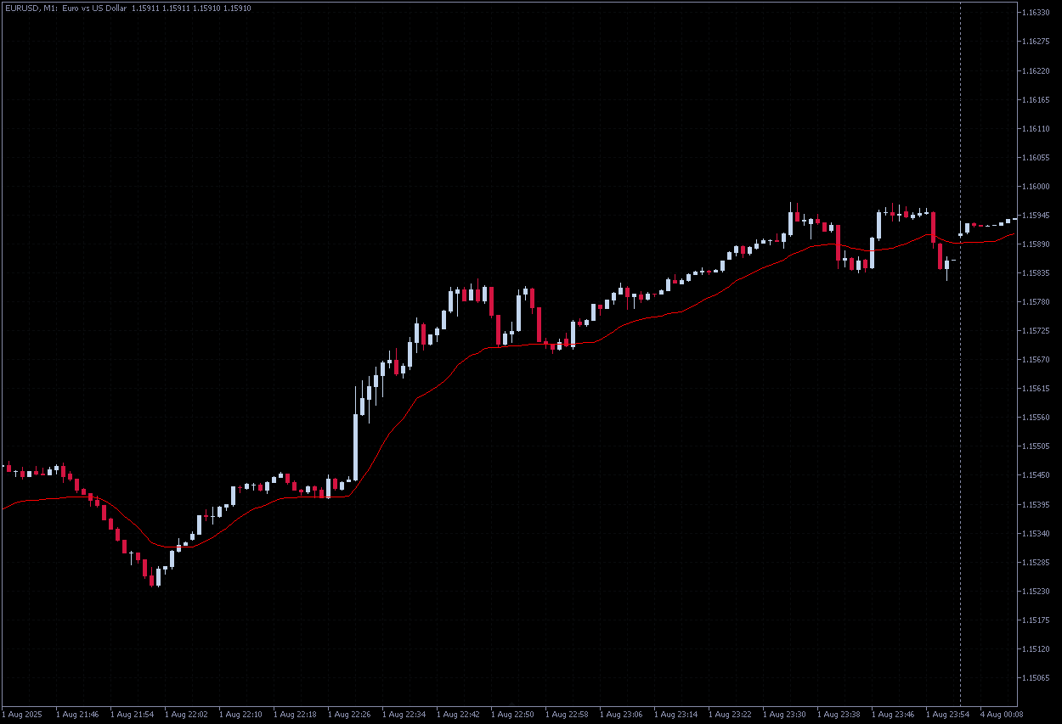The height and width of the screenshot is (724, 1062).
Task: Click the 4 Aug 00:08 time label
Action: 1001,715
